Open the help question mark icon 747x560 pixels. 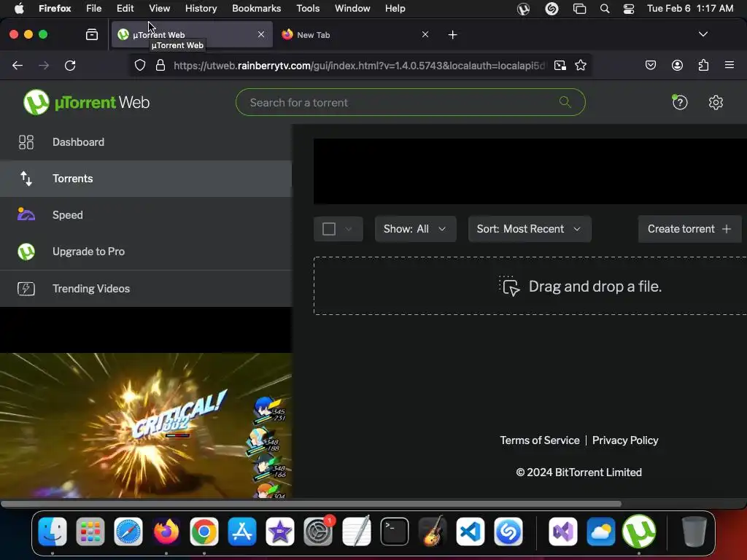(x=680, y=102)
